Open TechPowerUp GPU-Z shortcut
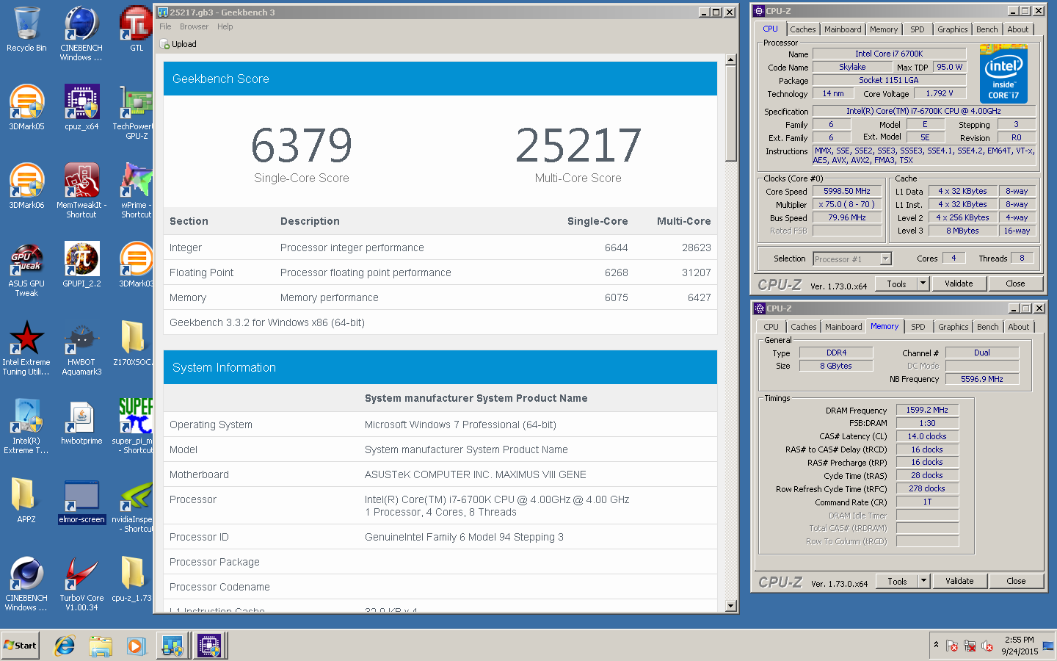Screen dimensions: 1057x661 point(137,112)
